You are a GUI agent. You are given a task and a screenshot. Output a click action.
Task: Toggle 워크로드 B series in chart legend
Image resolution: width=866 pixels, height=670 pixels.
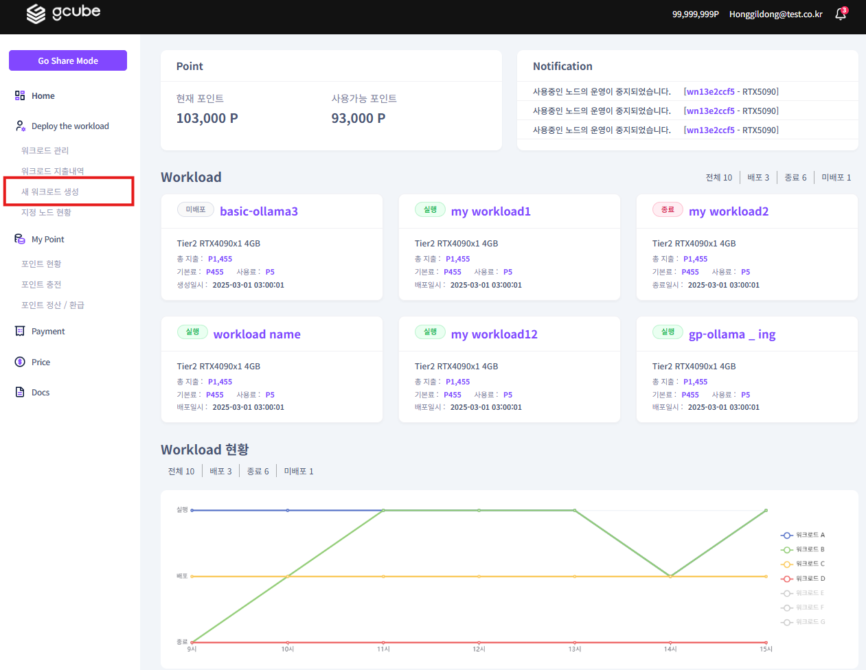tap(803, 550)
